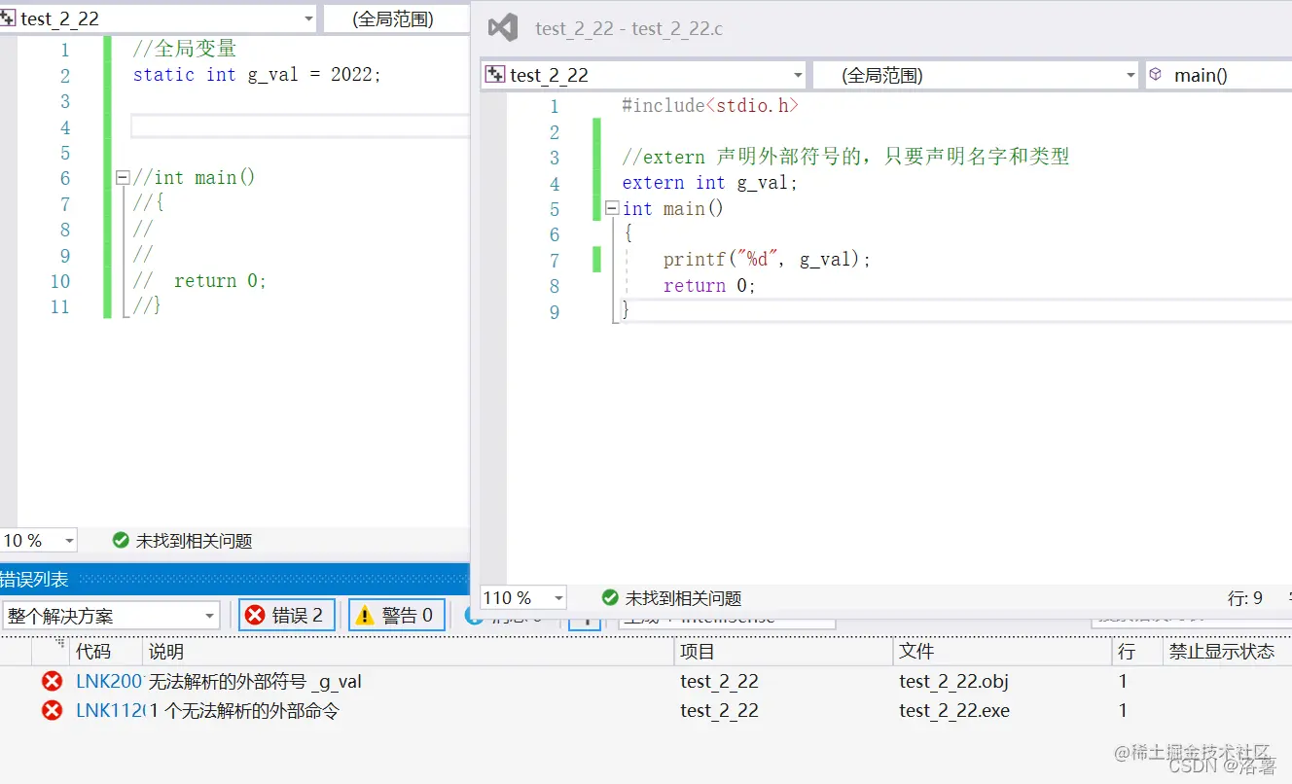Viewport: 1292px width, 784px height.
Task: Click line number 2 in back window
Action: (x=64, y=75)
